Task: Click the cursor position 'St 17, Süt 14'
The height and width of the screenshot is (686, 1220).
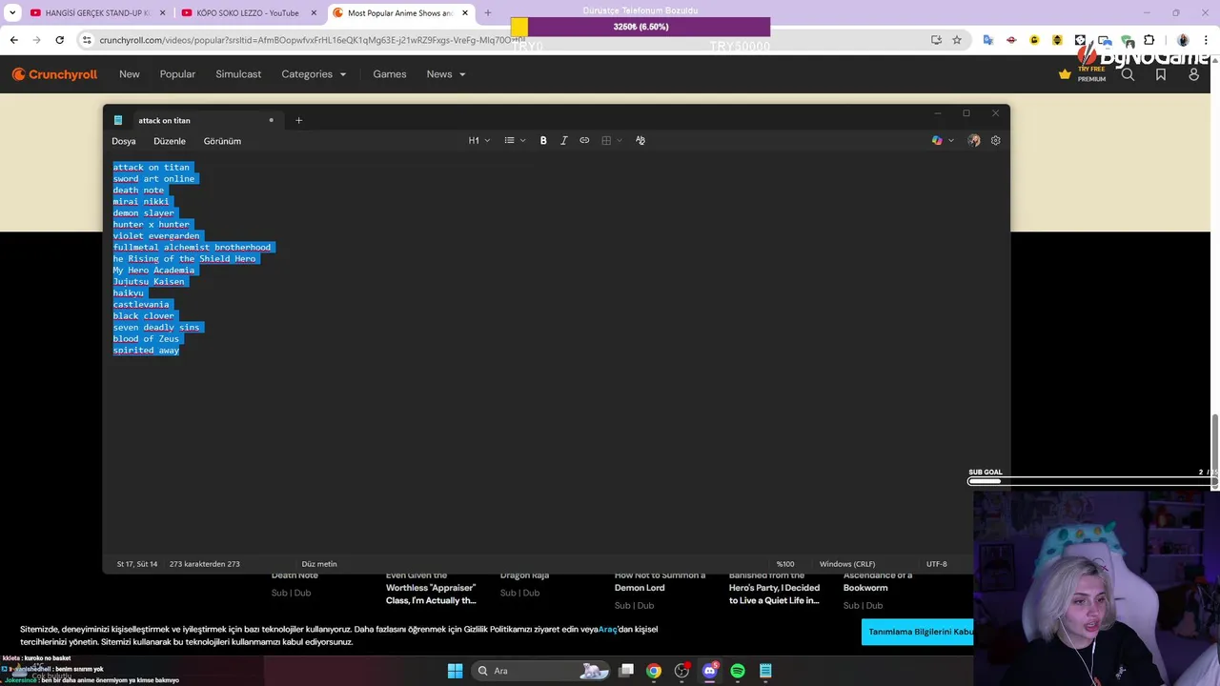Action: click(x=137, y=564)
